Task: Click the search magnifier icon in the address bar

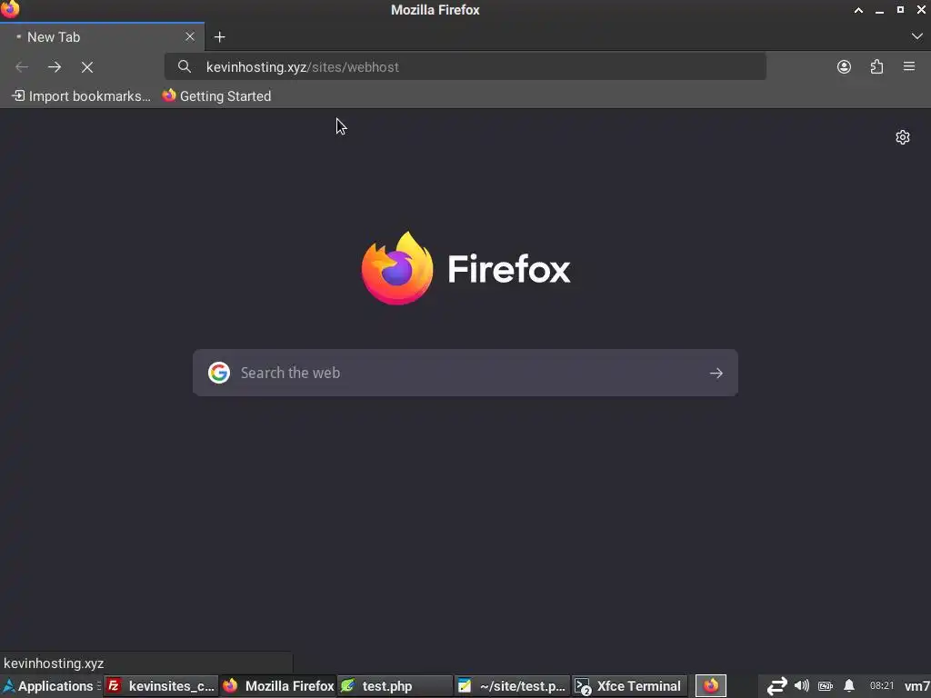Action: tap(185, 66)
